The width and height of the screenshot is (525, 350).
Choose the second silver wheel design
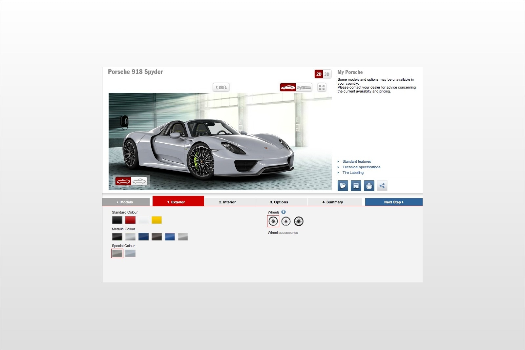pyautogui.click(x=286, y=221)
